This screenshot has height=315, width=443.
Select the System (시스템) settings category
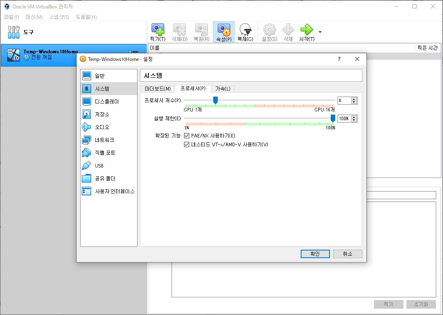click(109, 89)
